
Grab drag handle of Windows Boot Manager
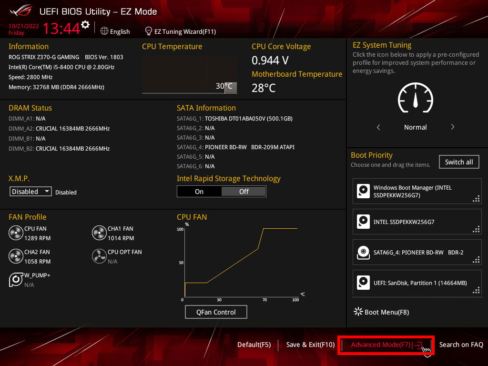click(476, 199)
